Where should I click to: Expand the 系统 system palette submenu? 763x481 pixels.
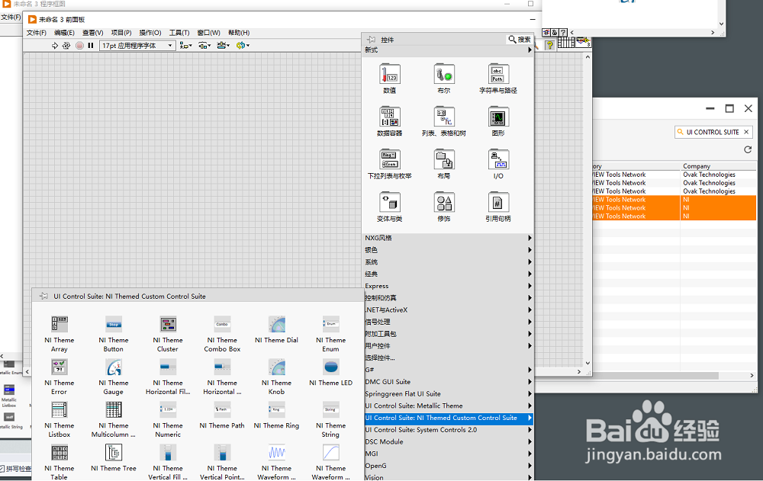448,262
